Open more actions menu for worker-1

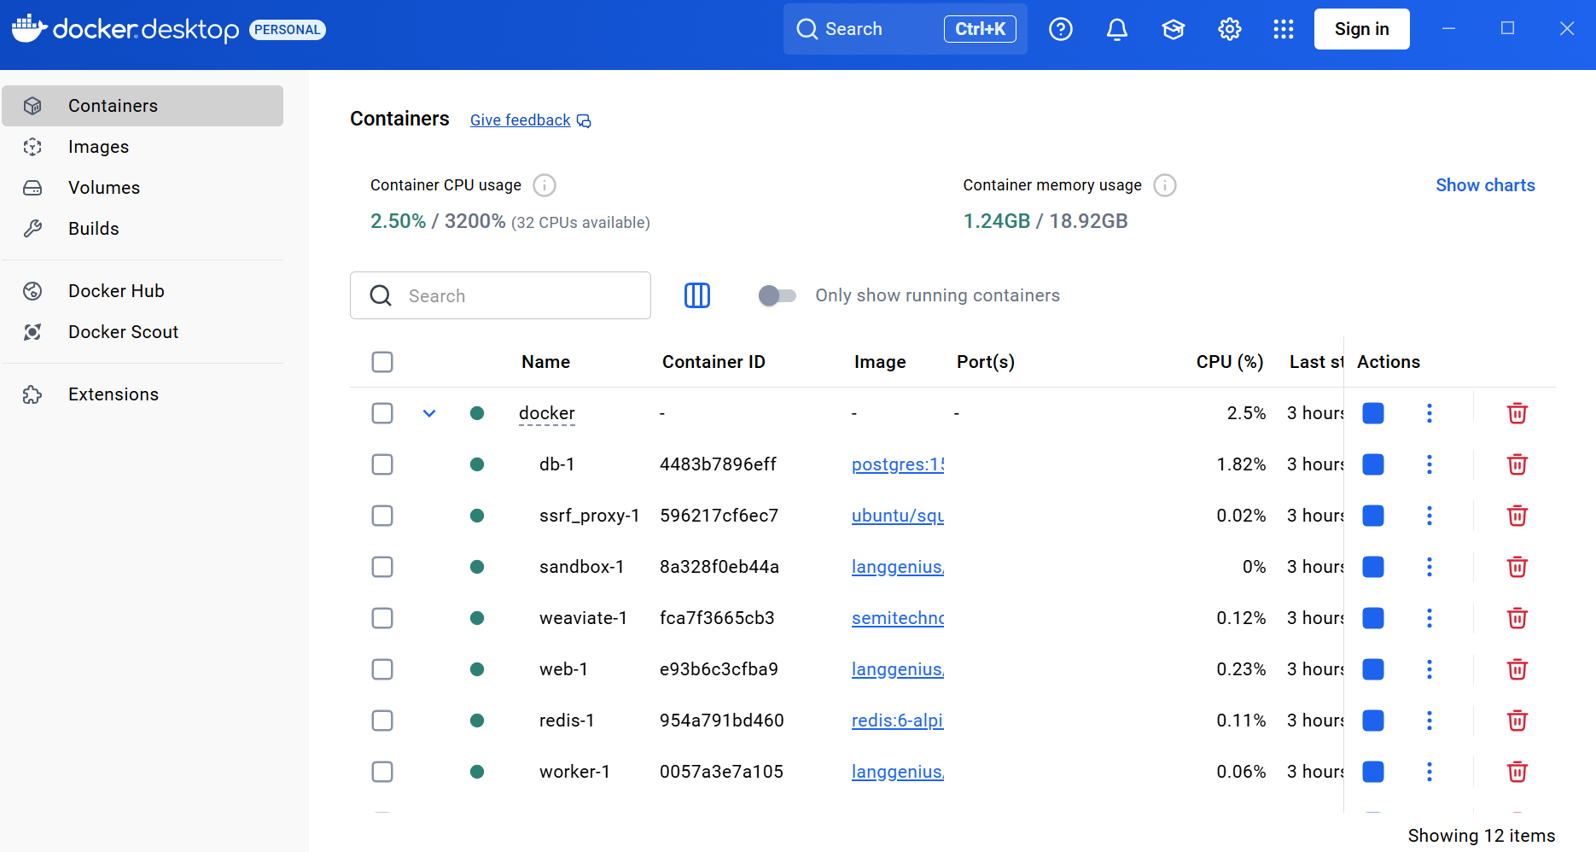coord(1430,772)
